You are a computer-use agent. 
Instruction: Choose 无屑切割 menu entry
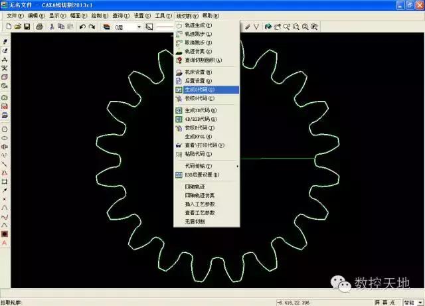tap(207, 222)
